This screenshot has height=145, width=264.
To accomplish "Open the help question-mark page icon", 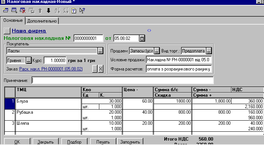I will 74,11.
